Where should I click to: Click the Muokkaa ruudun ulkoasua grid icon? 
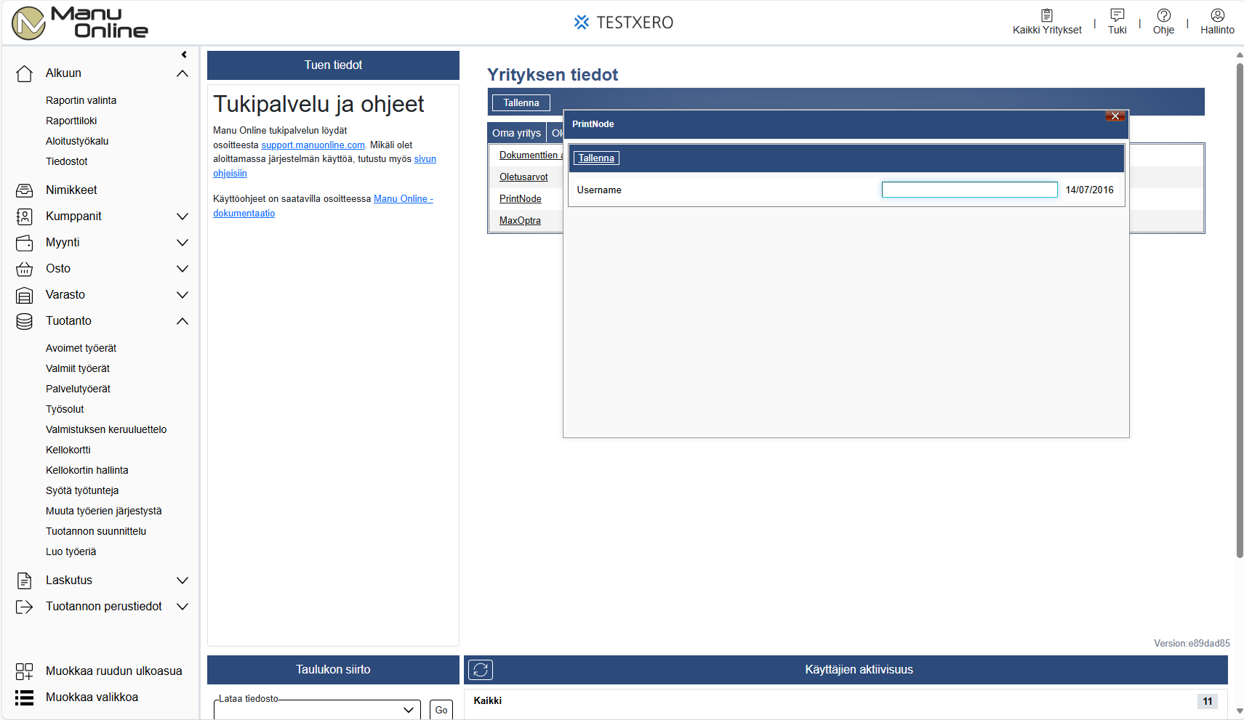point(25,671)
